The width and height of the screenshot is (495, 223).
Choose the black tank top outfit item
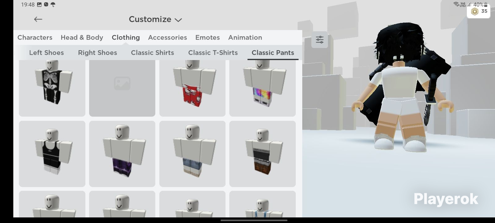tap(52, 154)
